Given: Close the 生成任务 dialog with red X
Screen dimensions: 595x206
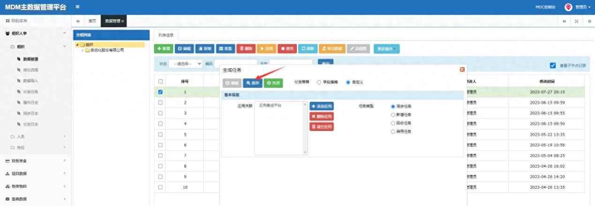Looking at the screenshot, I should [462, 69].
